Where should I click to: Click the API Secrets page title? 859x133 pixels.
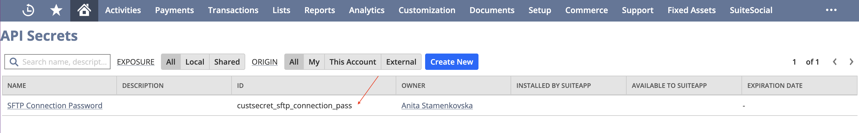tap(39, 36)
